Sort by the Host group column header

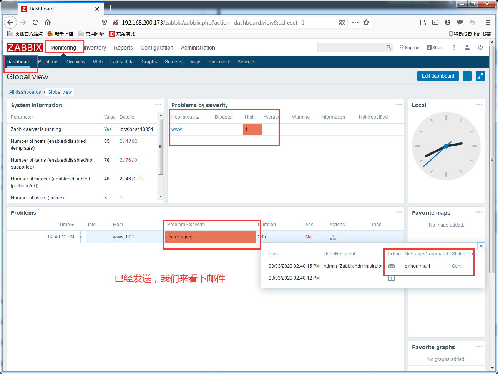click(x=185, y=117)
